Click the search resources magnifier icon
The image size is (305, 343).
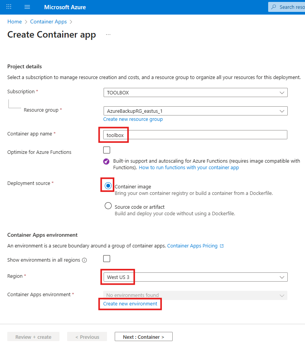tap(274, 7)
